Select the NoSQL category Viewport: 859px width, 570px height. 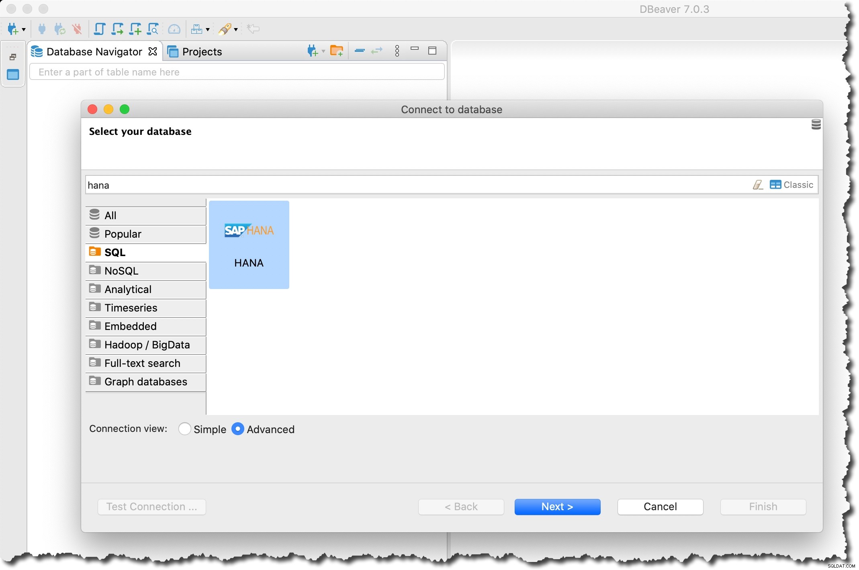point(146,271)
